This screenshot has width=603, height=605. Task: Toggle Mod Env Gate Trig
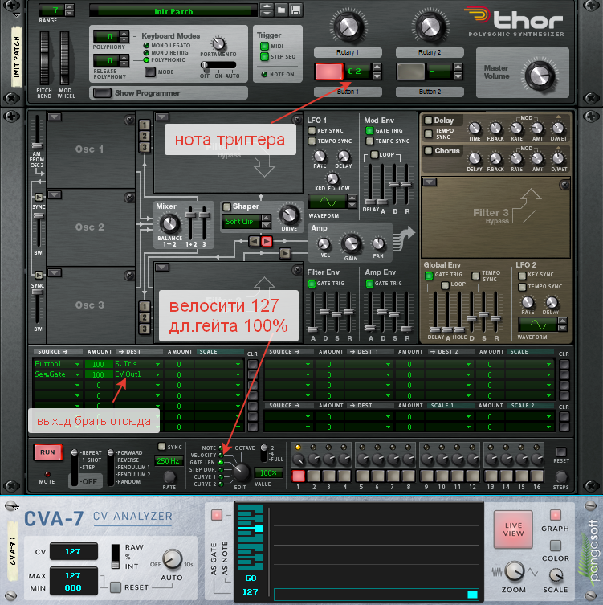coord(369,130)
